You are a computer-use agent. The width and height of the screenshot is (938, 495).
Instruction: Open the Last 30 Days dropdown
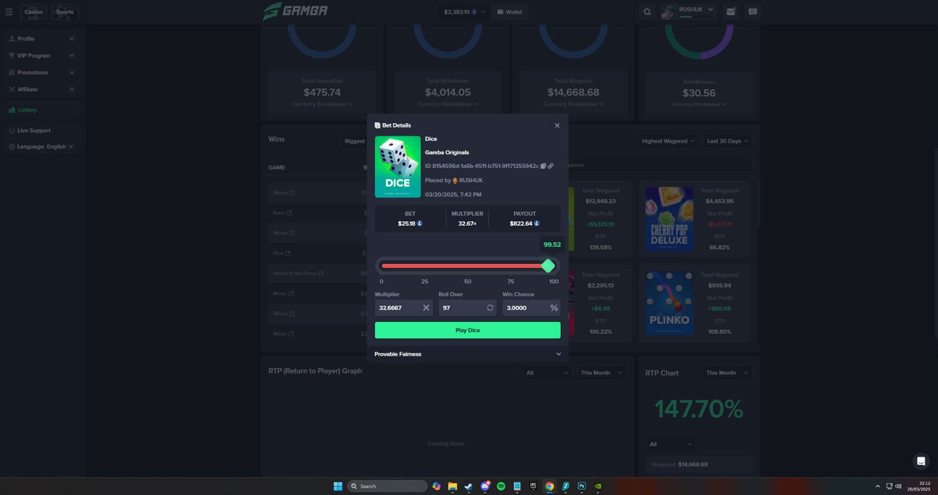(x=727, y=141)
